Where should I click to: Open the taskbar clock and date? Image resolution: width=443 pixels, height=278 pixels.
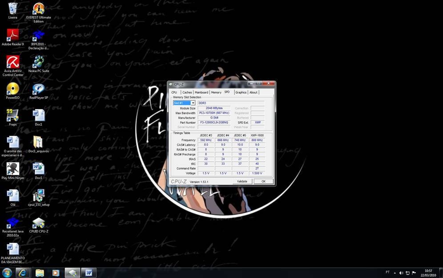click(428, 273)
